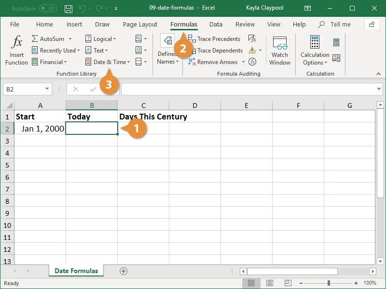The image size is (386, 289).
Task: Expand Error Checking dropdown arrow
Action: [260, 51]
